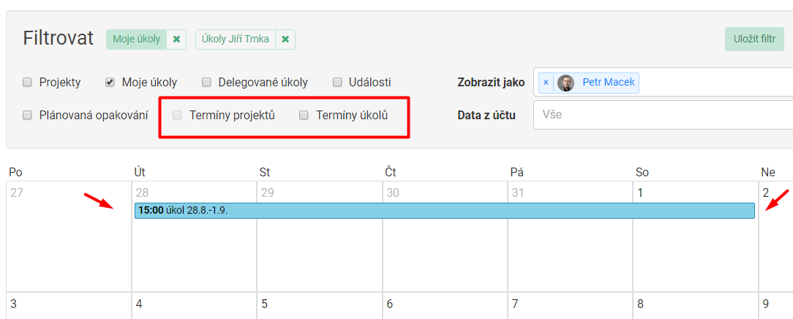Image resolution: width=793 pixels, height=319 pixels.
Task: Tick the Plánovaná opakování checkbox
Action: (x=27, y=115)
